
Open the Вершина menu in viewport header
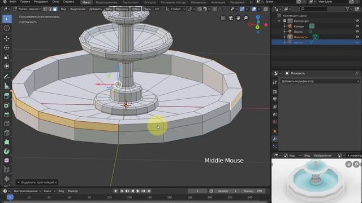coord(122,9)
